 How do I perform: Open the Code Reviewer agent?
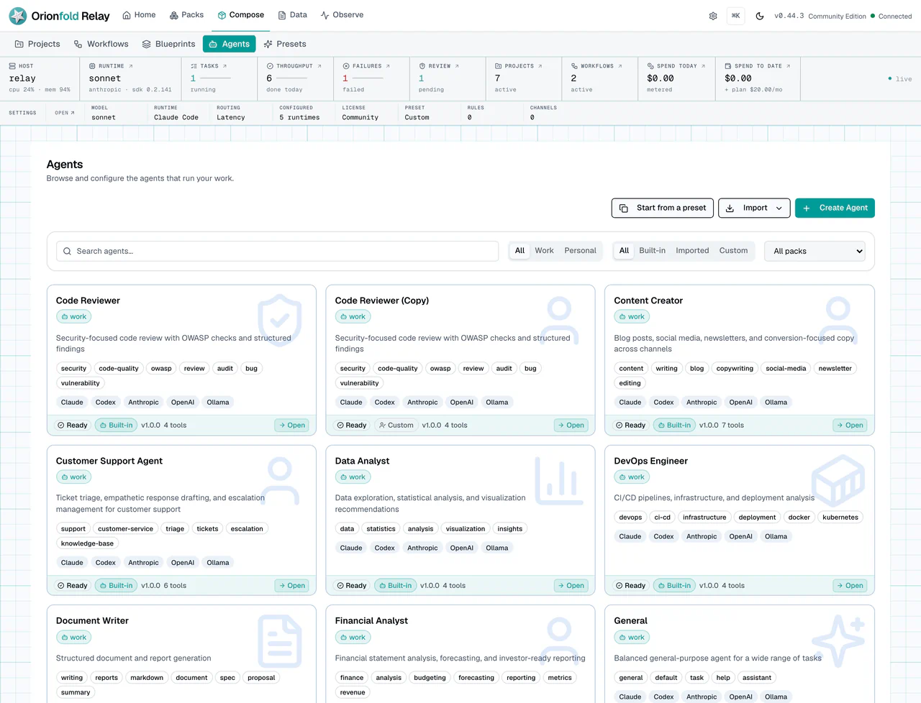click(291, 426)
